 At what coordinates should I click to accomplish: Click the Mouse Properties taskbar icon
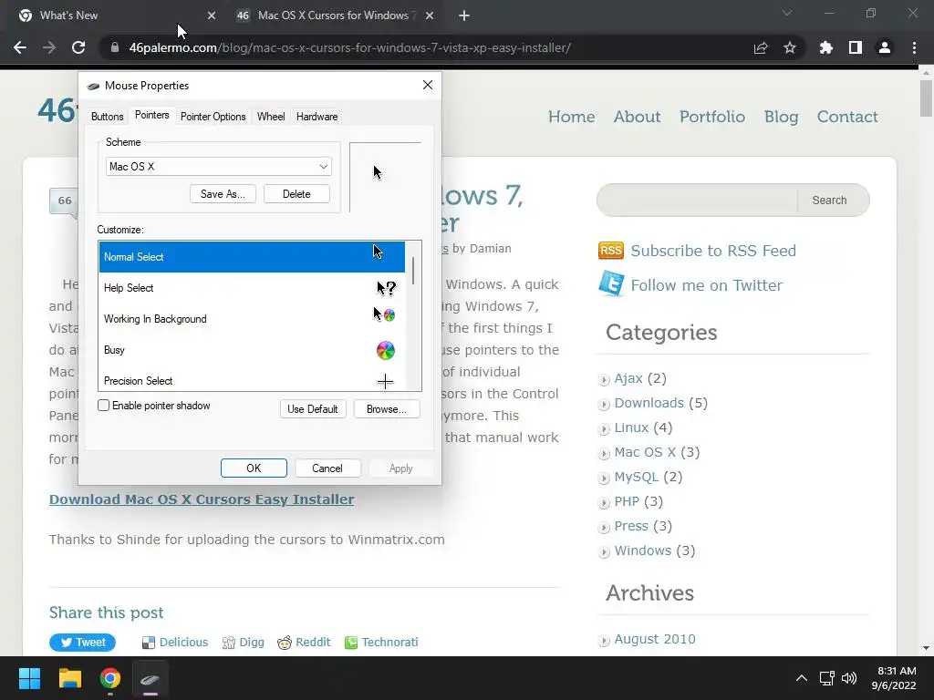coord(150,678)
